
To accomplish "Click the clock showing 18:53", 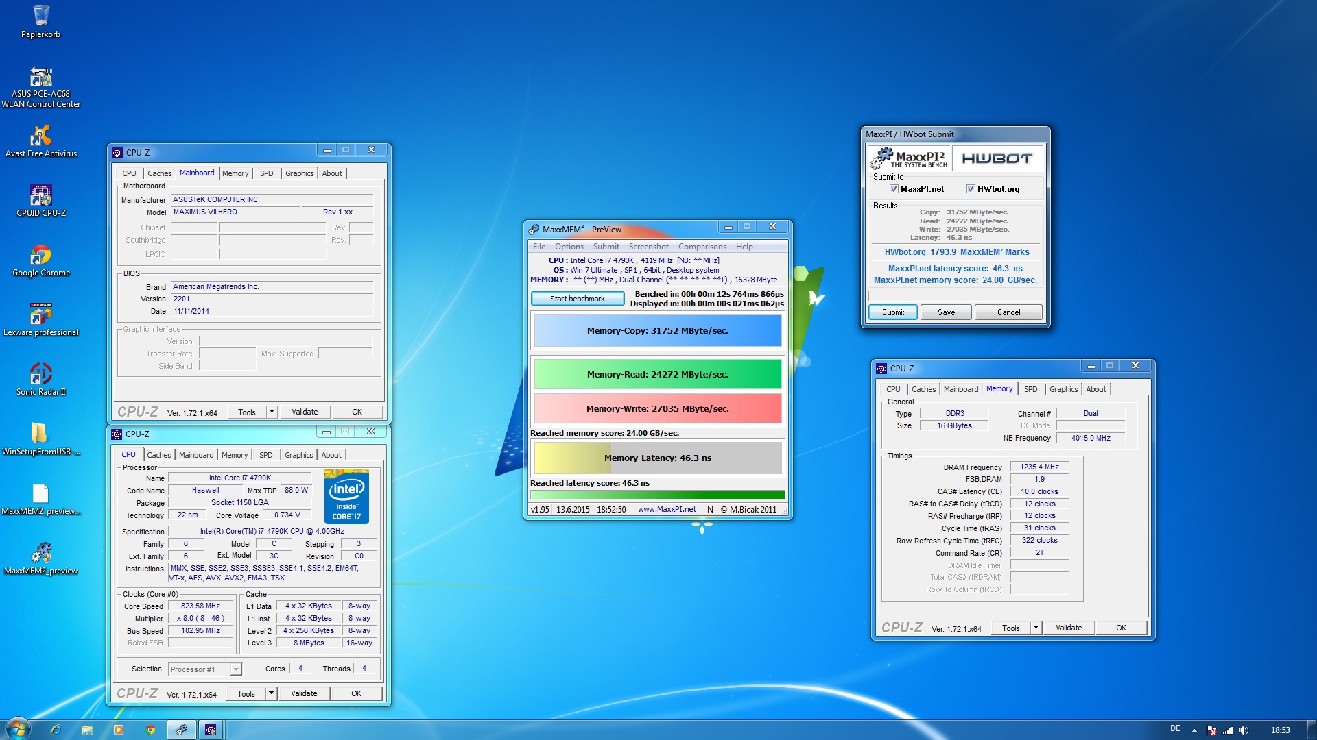I will tap(1280, 730).
